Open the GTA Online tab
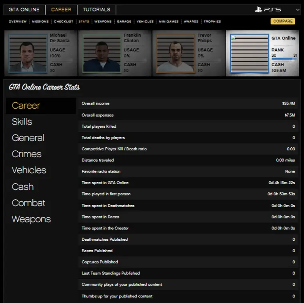304x303 pixels. [x=24, y=10]
